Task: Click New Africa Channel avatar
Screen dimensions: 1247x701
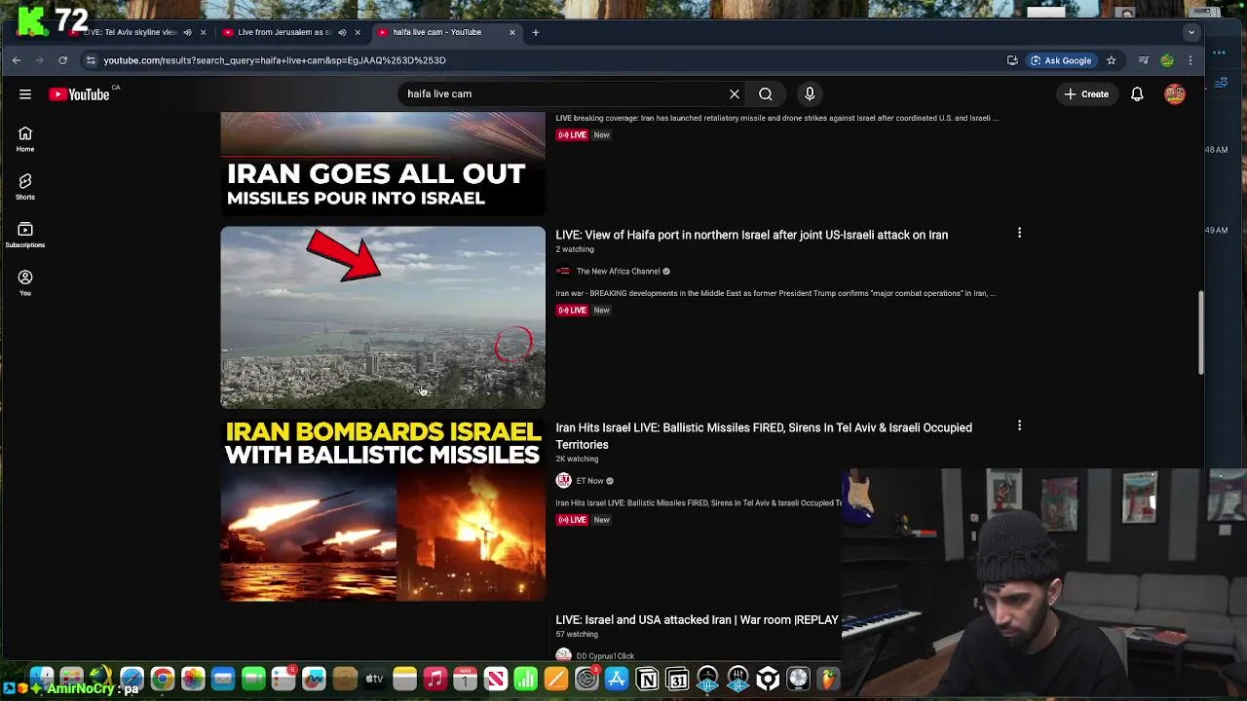Action: (563, 272)
